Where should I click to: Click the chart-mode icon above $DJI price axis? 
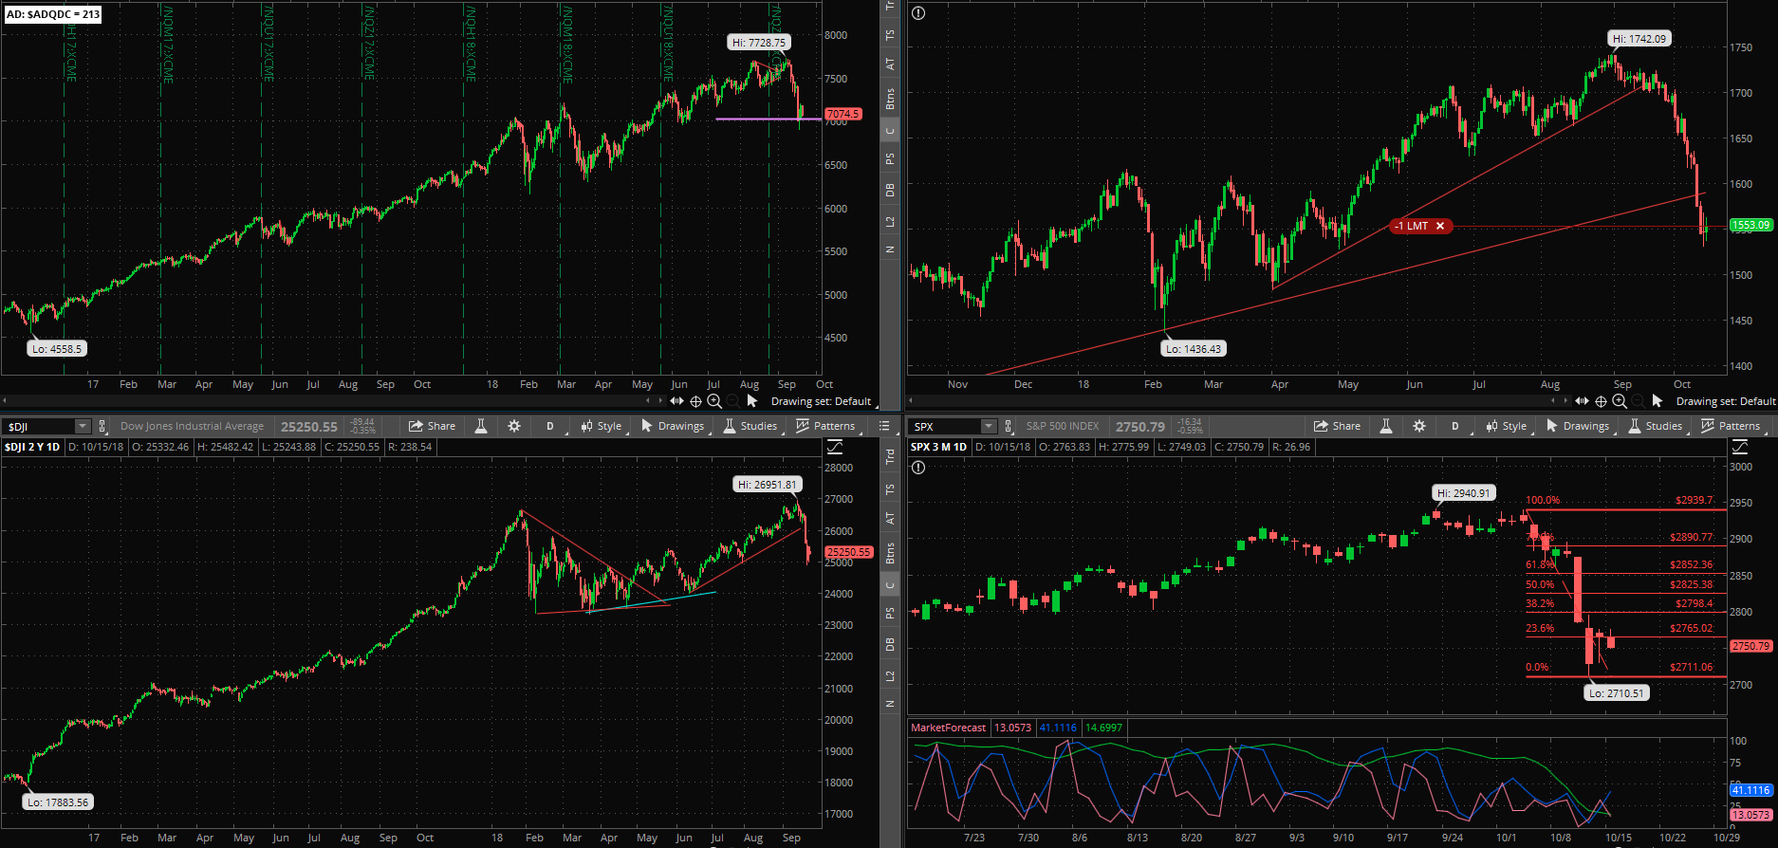[x=835, y=447]
